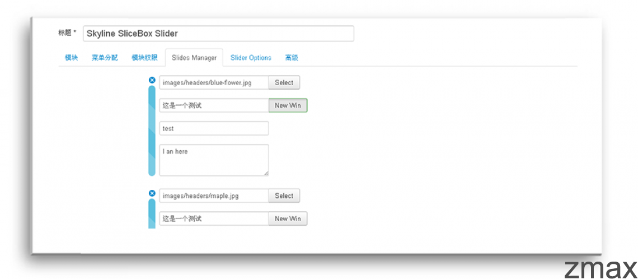Image resolution: width=638 pixels, height=279 pixels.
Task: Click the blue drag handle of the maple slide
Action: click(x=152, y=213)
